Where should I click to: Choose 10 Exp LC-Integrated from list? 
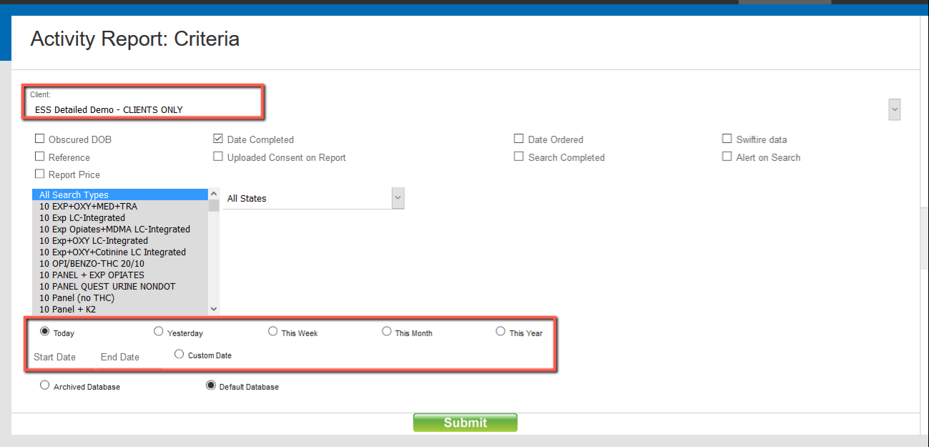120,217
